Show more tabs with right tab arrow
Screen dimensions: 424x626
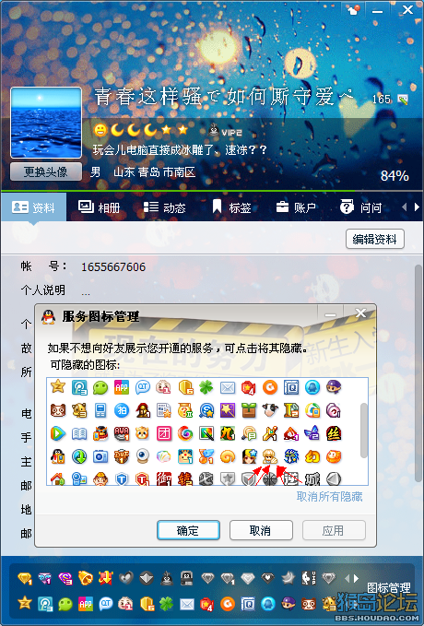(x=417, y=207)
